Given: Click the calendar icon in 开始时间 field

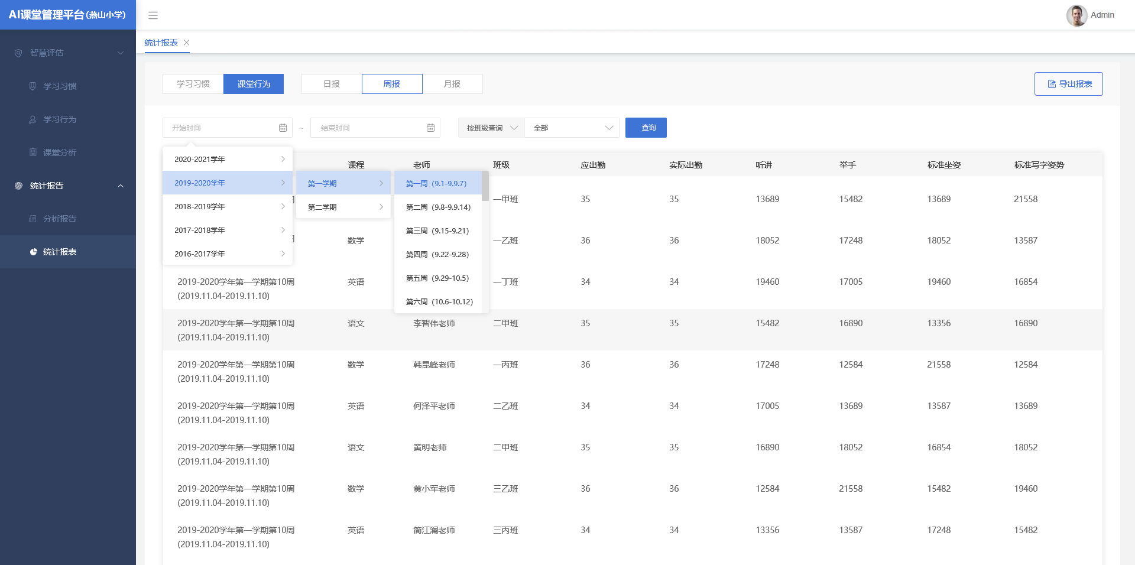Looking at the screenshot, I should coord(283,128).
